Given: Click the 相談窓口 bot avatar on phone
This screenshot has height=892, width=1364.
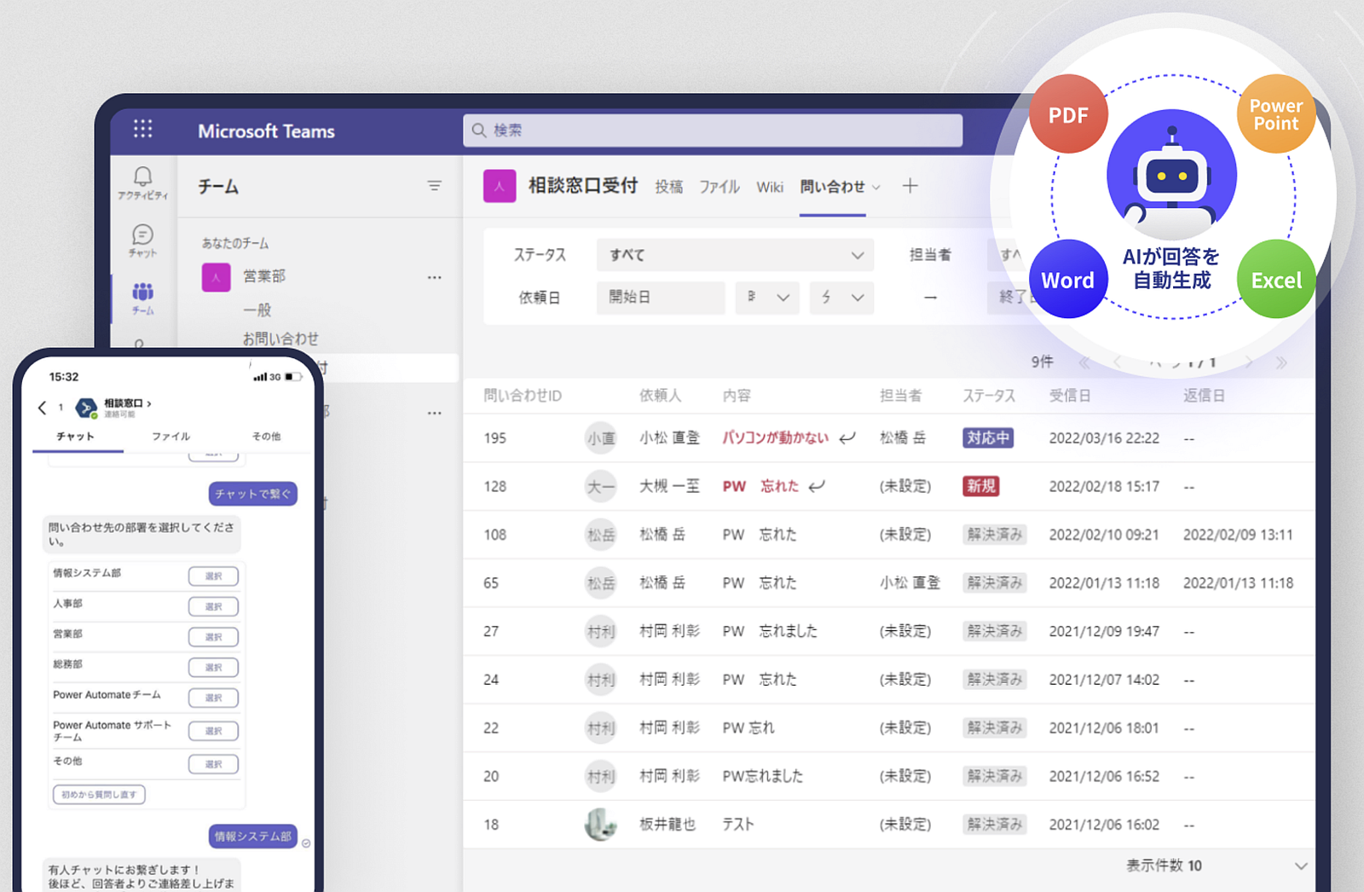Looking at the screenshot, I should pyautogui.click(x=85, y=408).
